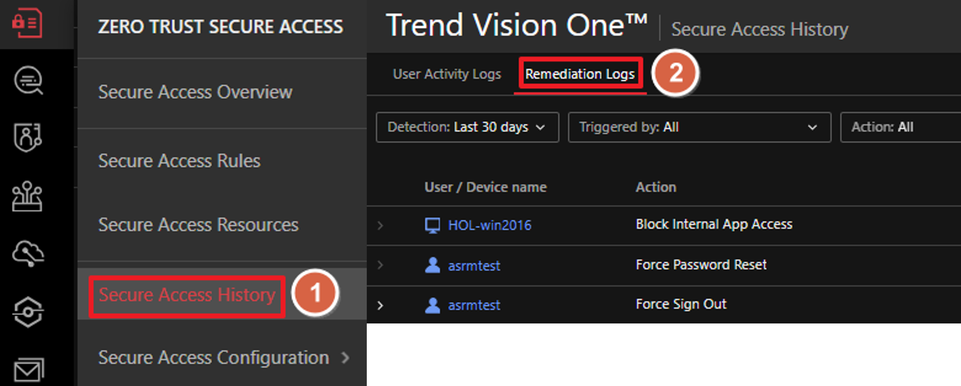
Task: Open the Action All filter dropdown
Action: point(899,127)
